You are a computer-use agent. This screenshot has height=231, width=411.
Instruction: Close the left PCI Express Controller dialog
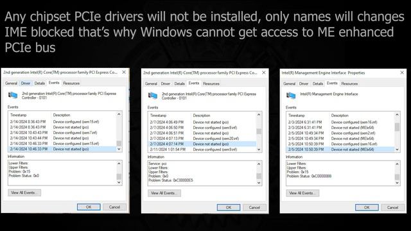coord(124,73)
